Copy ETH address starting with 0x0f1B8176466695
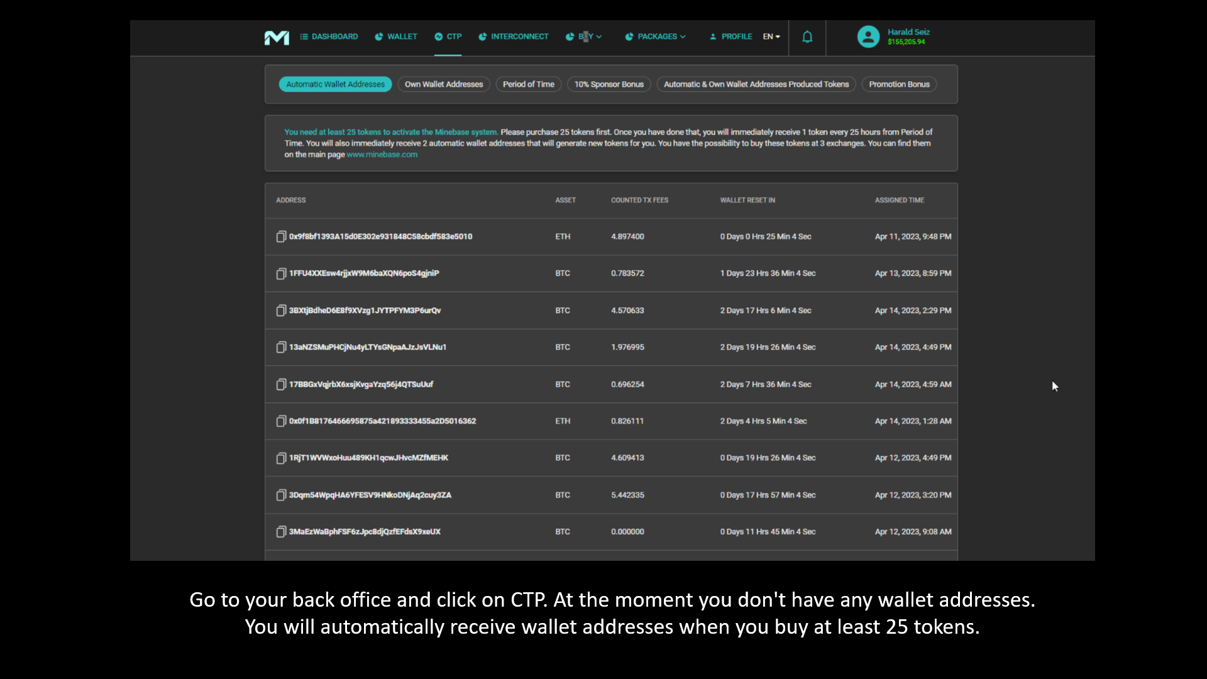This screenshot has height=679, width=1207. pyautogui.click(x=281, y=421)
